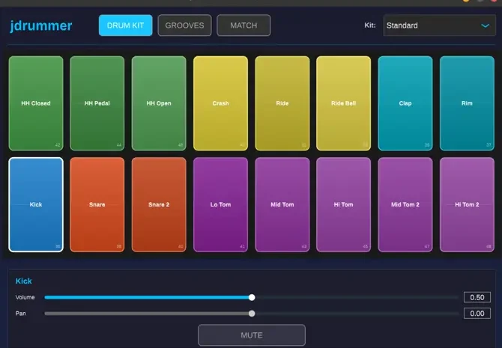Play the Mid Tom 2 pad

(405, 205)
